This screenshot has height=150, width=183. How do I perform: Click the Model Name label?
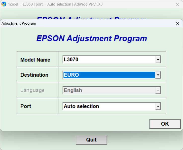[35, 60]
